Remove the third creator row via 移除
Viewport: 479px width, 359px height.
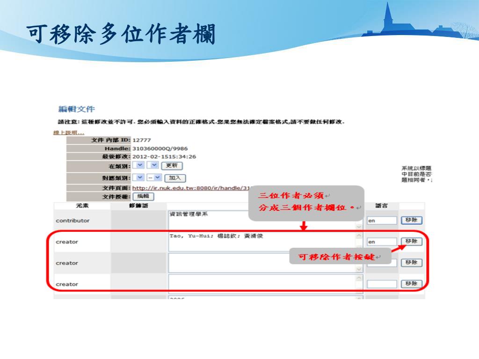[x=412, y=284]
